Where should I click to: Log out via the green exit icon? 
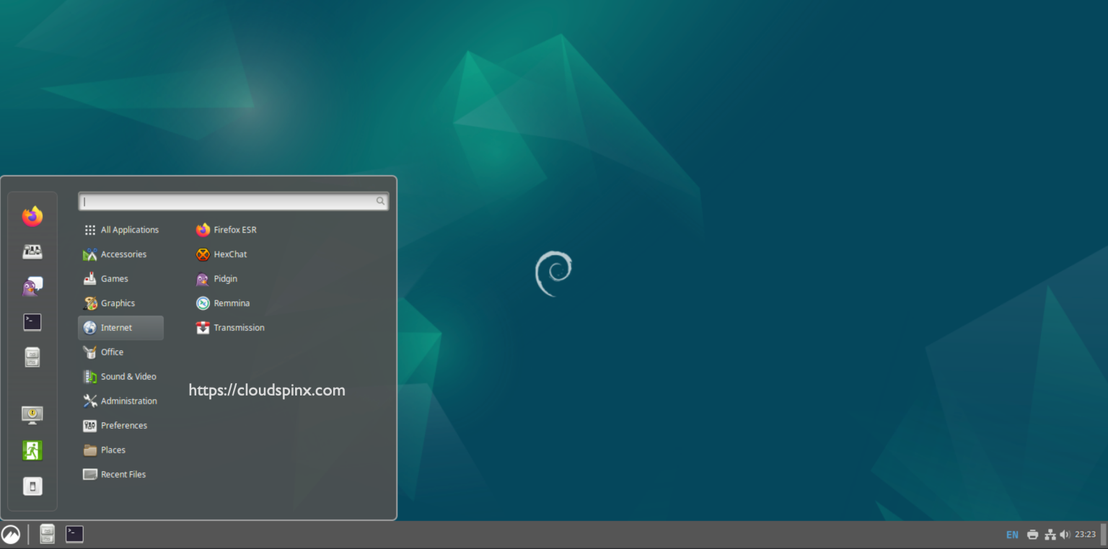32,450
